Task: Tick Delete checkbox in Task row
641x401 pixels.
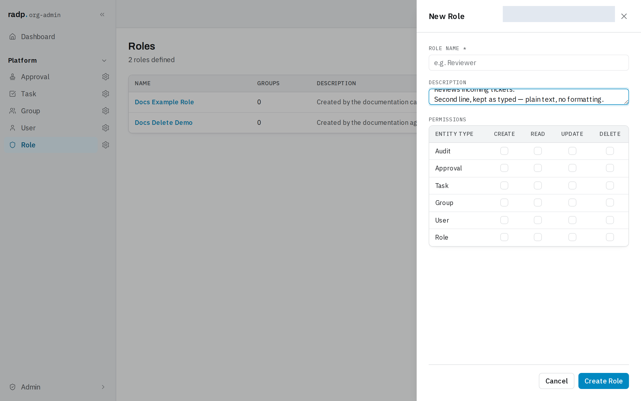Action: pos(610,185)
